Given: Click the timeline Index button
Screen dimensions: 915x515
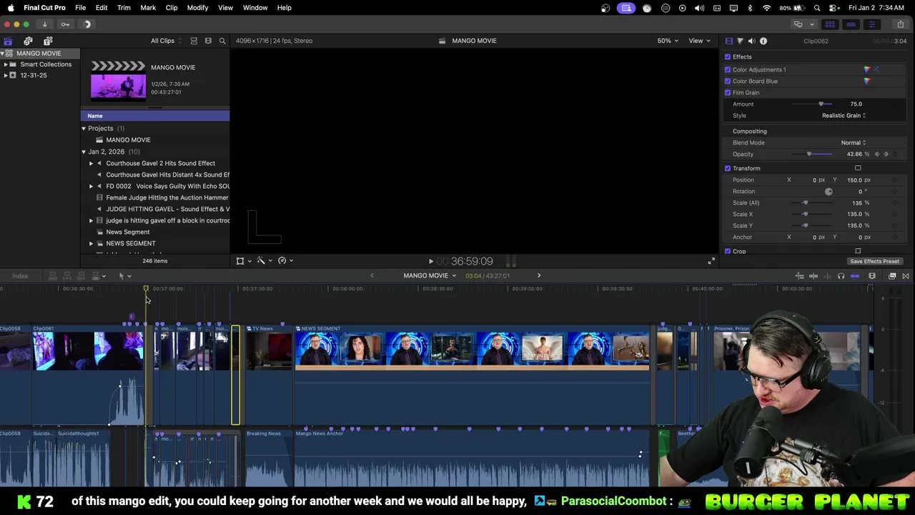Looking at the screenshot, I should click(20, 276).
